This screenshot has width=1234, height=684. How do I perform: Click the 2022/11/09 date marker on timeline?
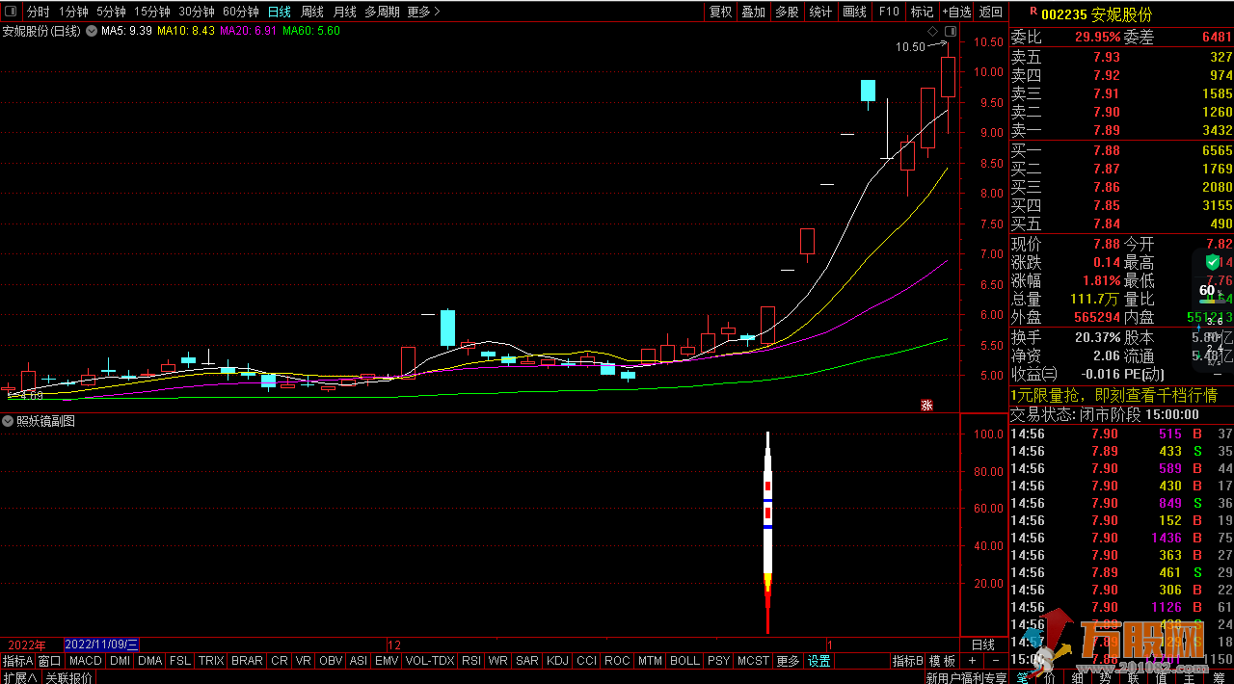[102, 645]
